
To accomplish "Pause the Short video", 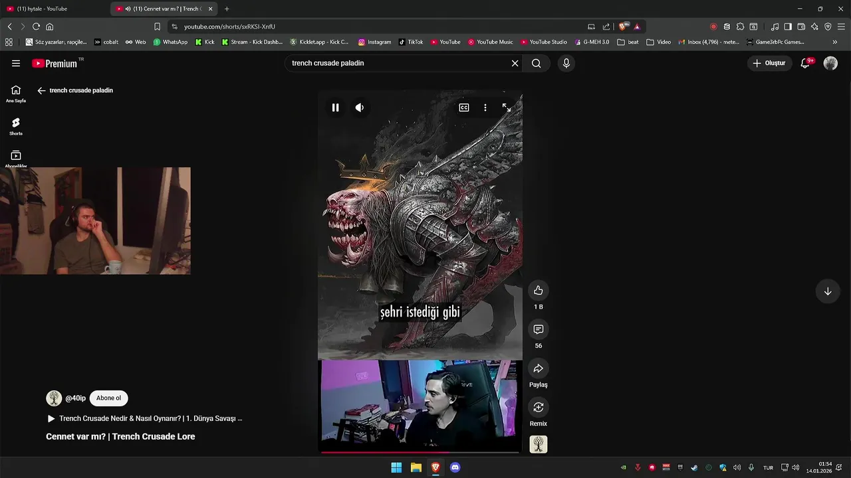I will click(335, 108).
